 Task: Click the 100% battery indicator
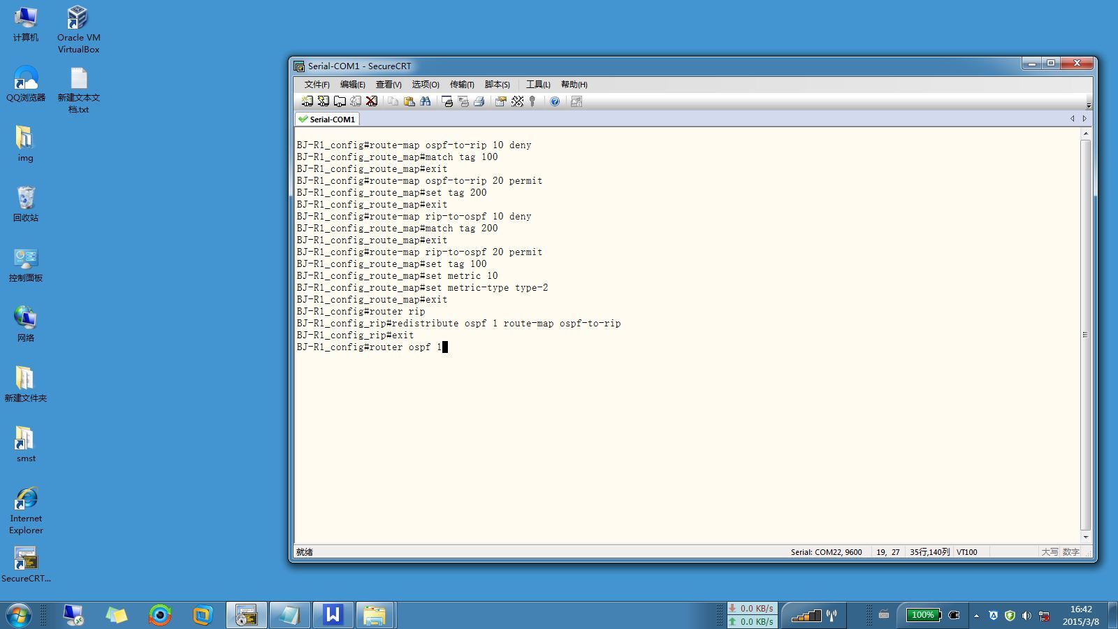(x=924, y=615)
